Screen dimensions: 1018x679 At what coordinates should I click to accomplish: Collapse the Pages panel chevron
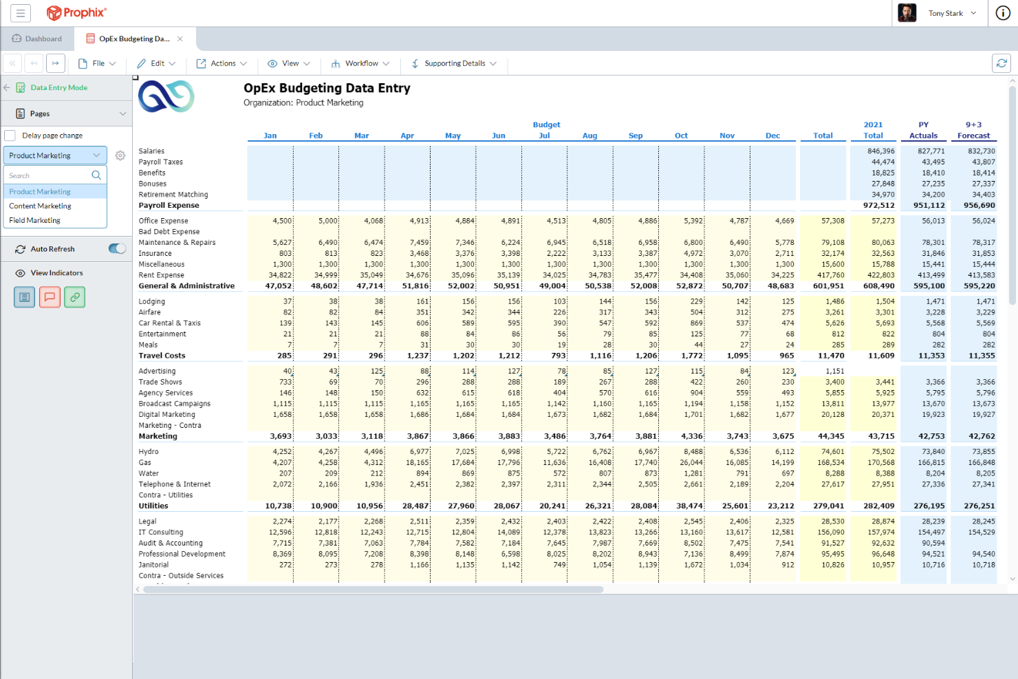[x=123, y=113]
